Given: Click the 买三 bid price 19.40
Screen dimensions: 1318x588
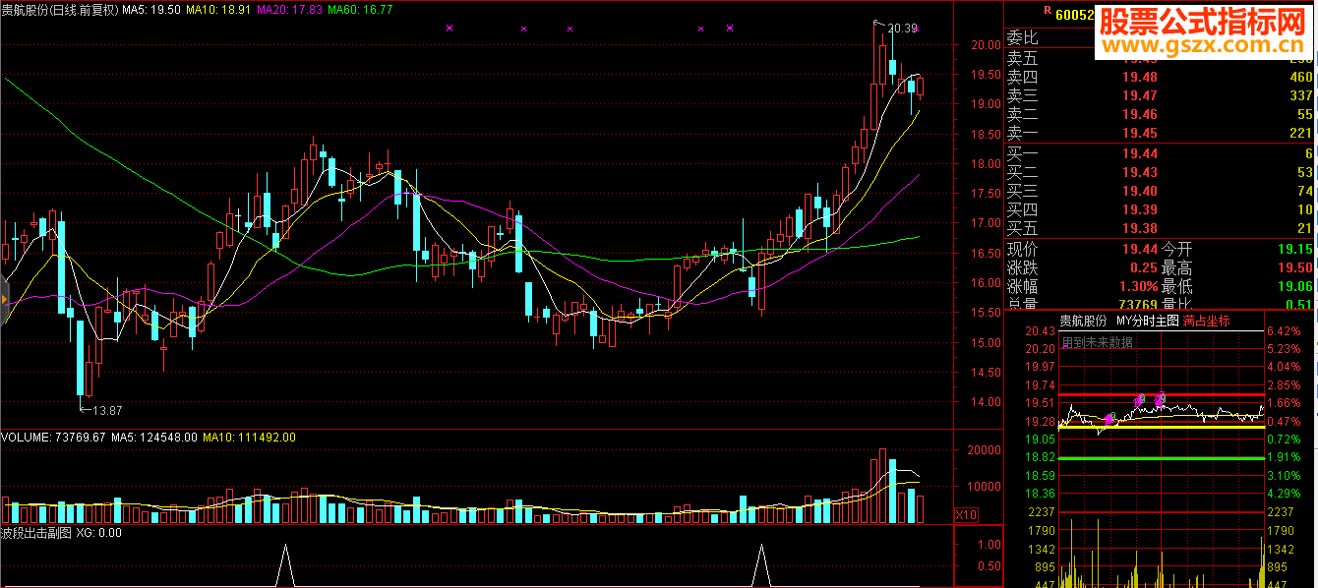Looking at the screenshot, I should point(1138,192).
